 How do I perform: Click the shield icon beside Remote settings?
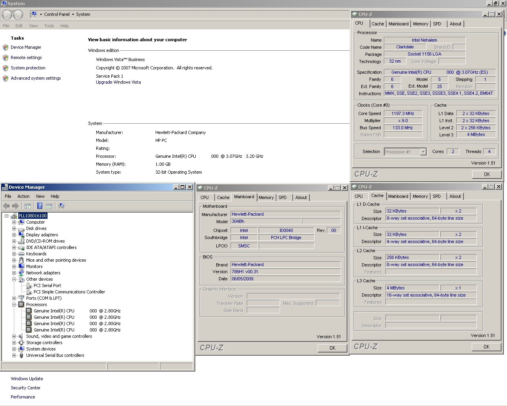(6, 57)
